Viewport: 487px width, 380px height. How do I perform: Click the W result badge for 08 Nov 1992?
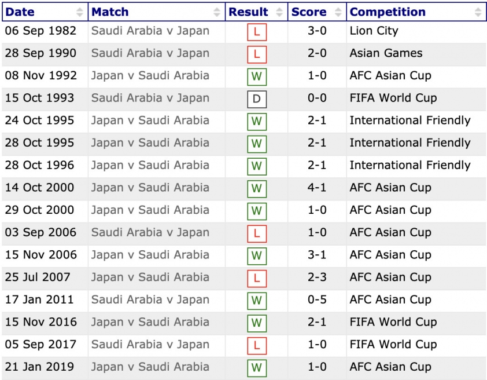click(x=257, y=77)
